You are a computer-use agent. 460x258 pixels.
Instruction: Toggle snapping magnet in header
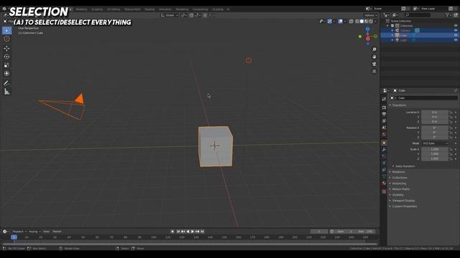(x=191, y=15)
